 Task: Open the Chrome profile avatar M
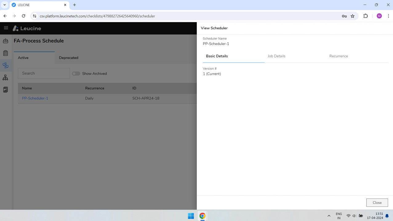(x=379, y=16)
